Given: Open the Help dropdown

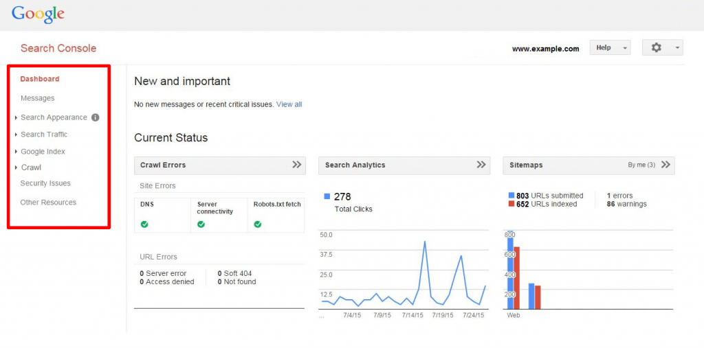Looking at the screenshot, I should click(x=610, y=47).
